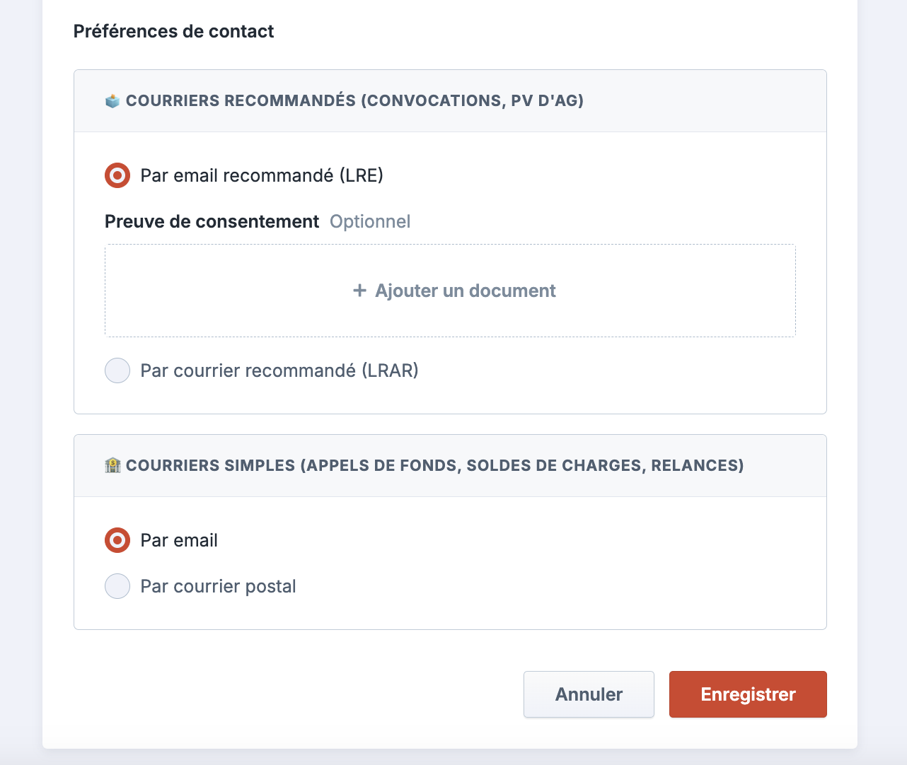The width and height of the screenshot is (907, 765).
Task: Pick the Par courrier postal radio button
Action: pos(117,586)
